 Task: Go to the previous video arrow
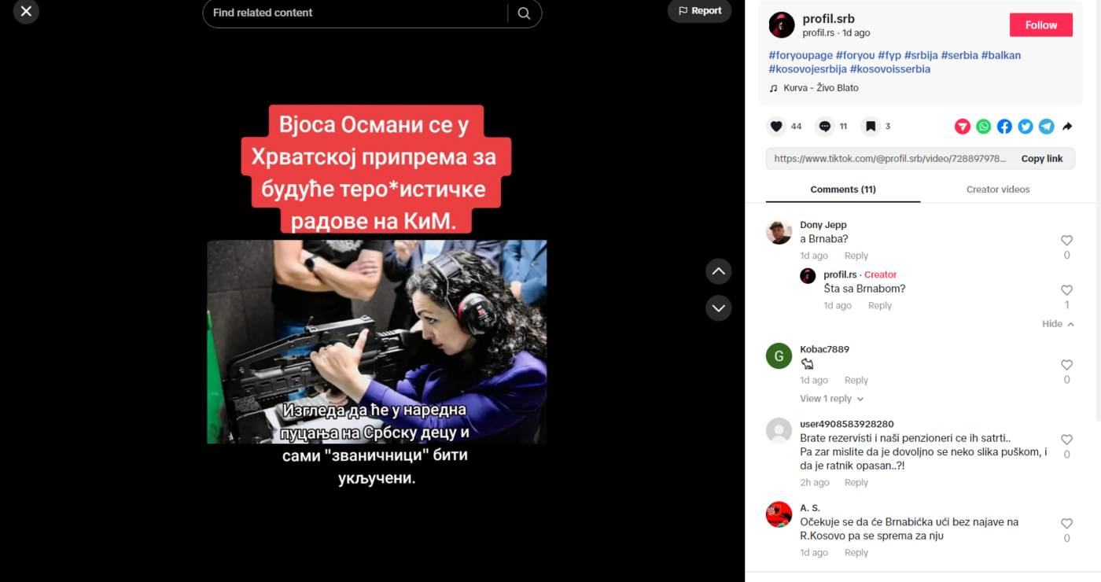[718, 271]
